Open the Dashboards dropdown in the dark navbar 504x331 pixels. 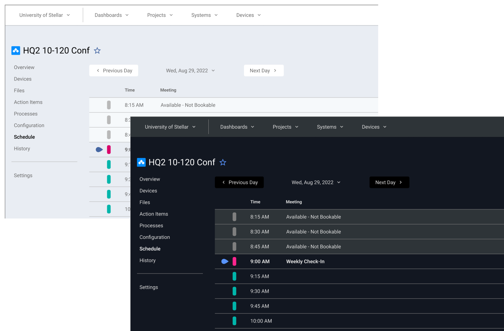click(237, 127)
